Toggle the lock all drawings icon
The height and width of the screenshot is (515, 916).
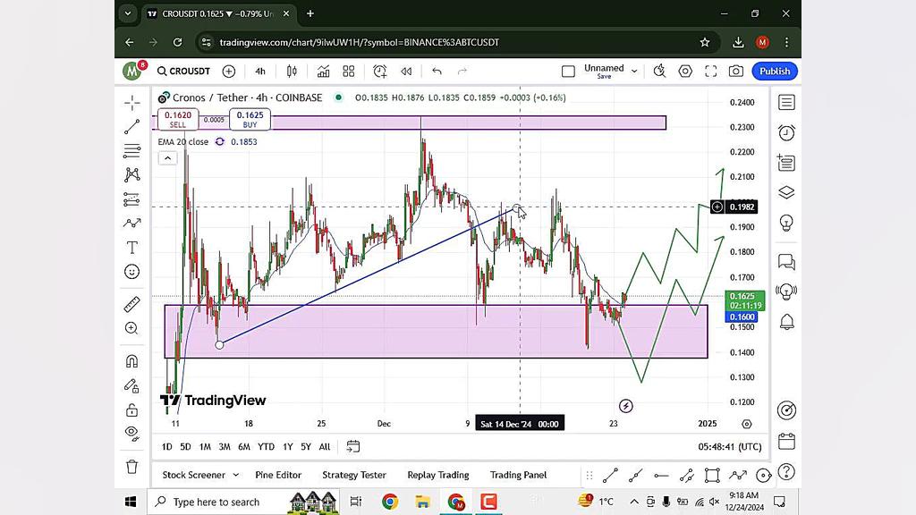click(132, 409)
